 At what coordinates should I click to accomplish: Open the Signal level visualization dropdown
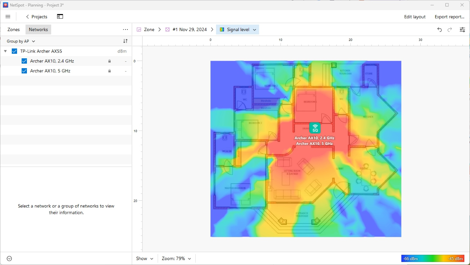coord(238,30)
